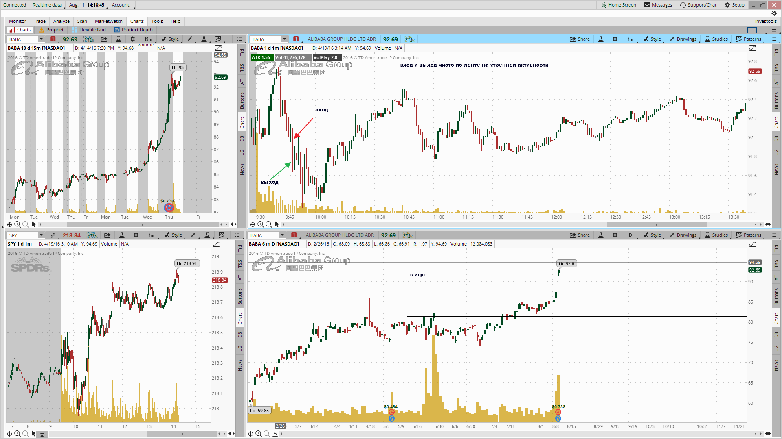Viewport: 782px width, 439px height.
Task: Click red link color 1 in top-left chart
Action: point(53,39)
